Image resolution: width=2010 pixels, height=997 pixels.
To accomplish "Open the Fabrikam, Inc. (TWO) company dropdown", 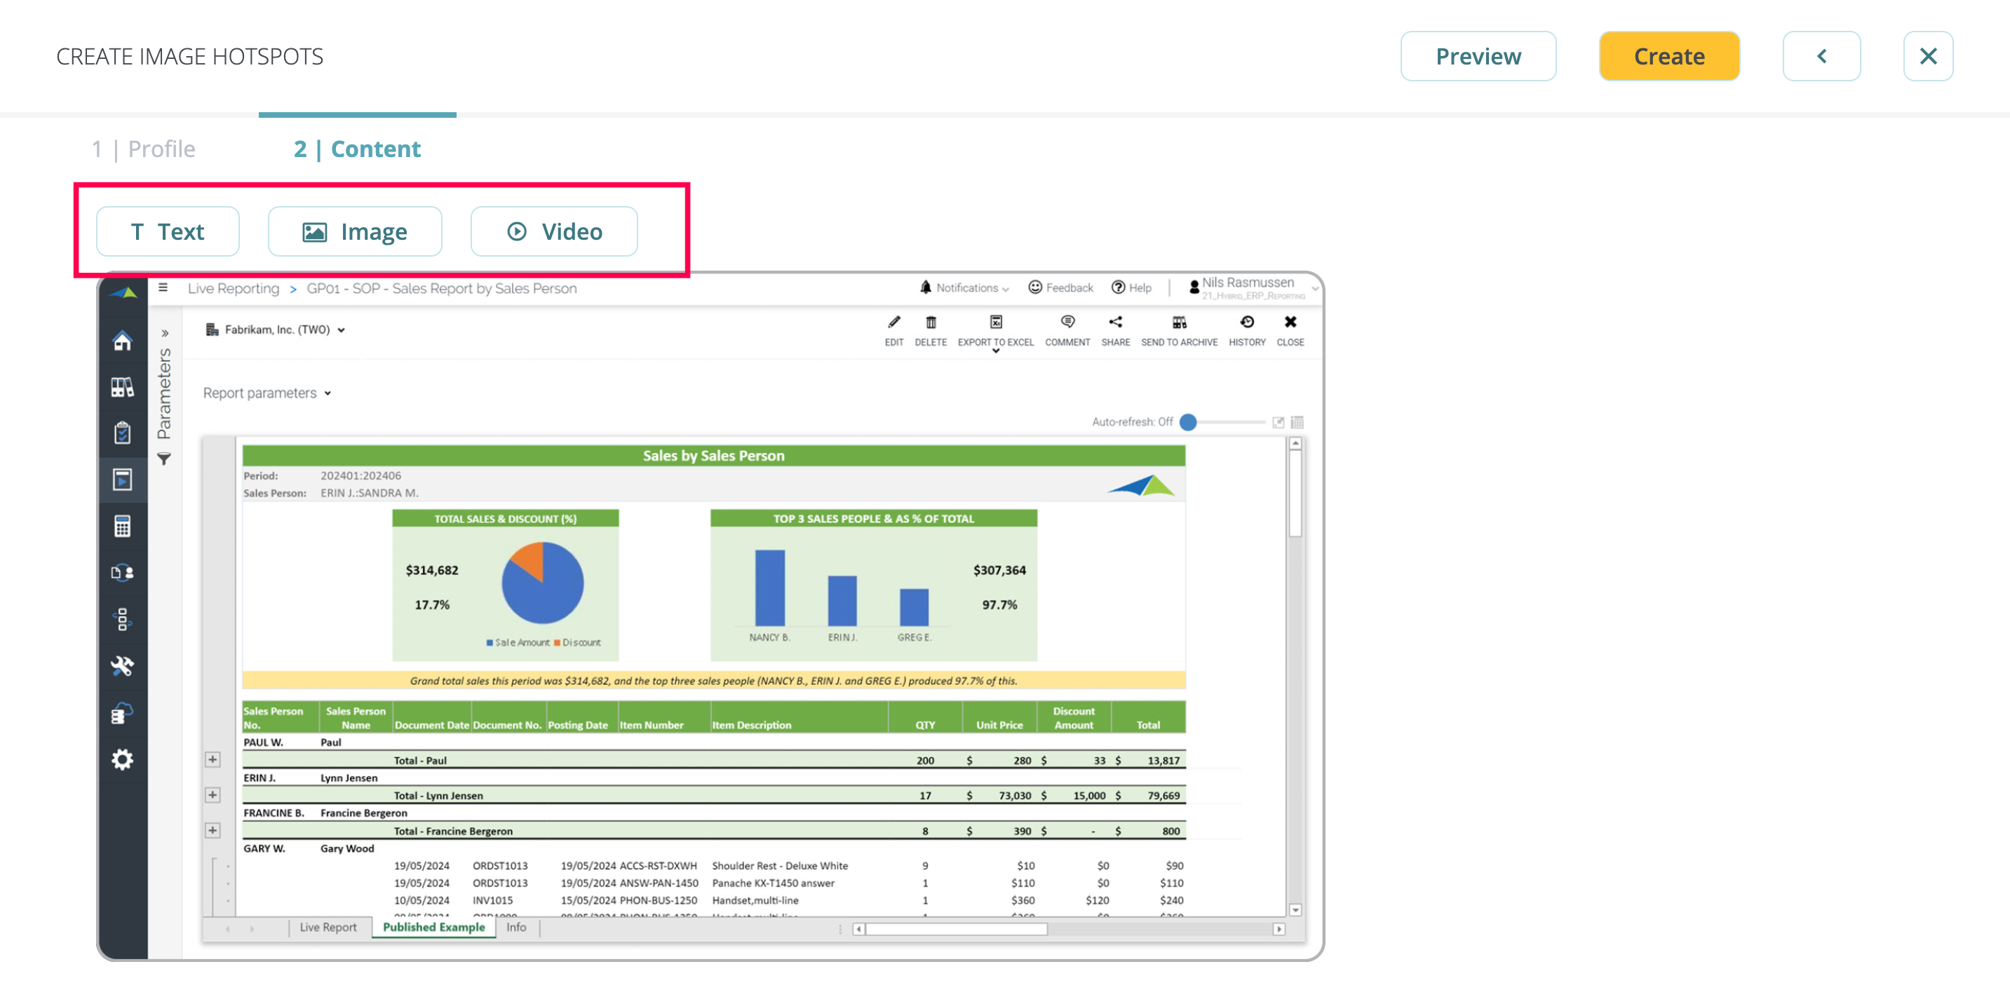I will [x=276, y=330].
